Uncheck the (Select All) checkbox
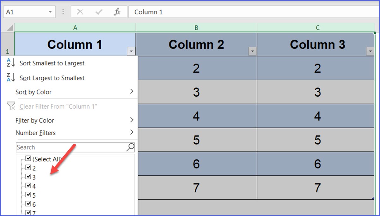The width and height of the screenshot is (380, 216). [28, 158]
